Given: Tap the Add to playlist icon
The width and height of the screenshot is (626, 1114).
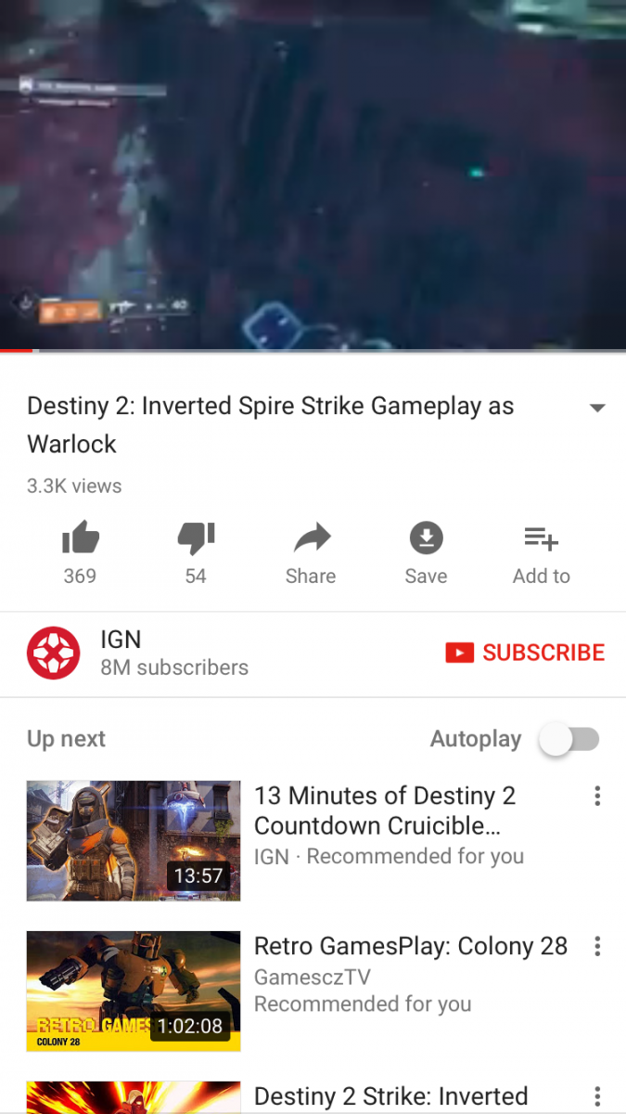Looking at the screenshot, I should (541, 538).
